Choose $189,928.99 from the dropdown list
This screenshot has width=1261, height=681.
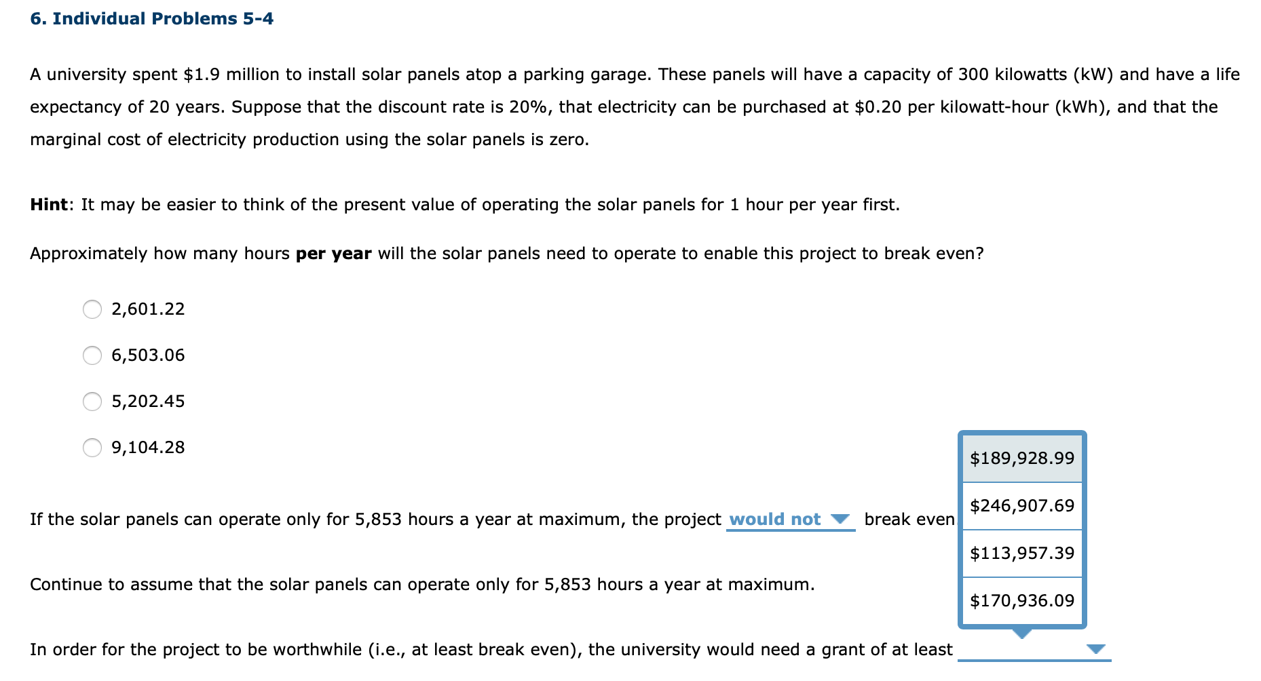tap(1021, 459)
